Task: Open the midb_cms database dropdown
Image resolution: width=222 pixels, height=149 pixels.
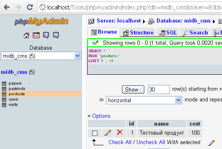Action: 41,56
